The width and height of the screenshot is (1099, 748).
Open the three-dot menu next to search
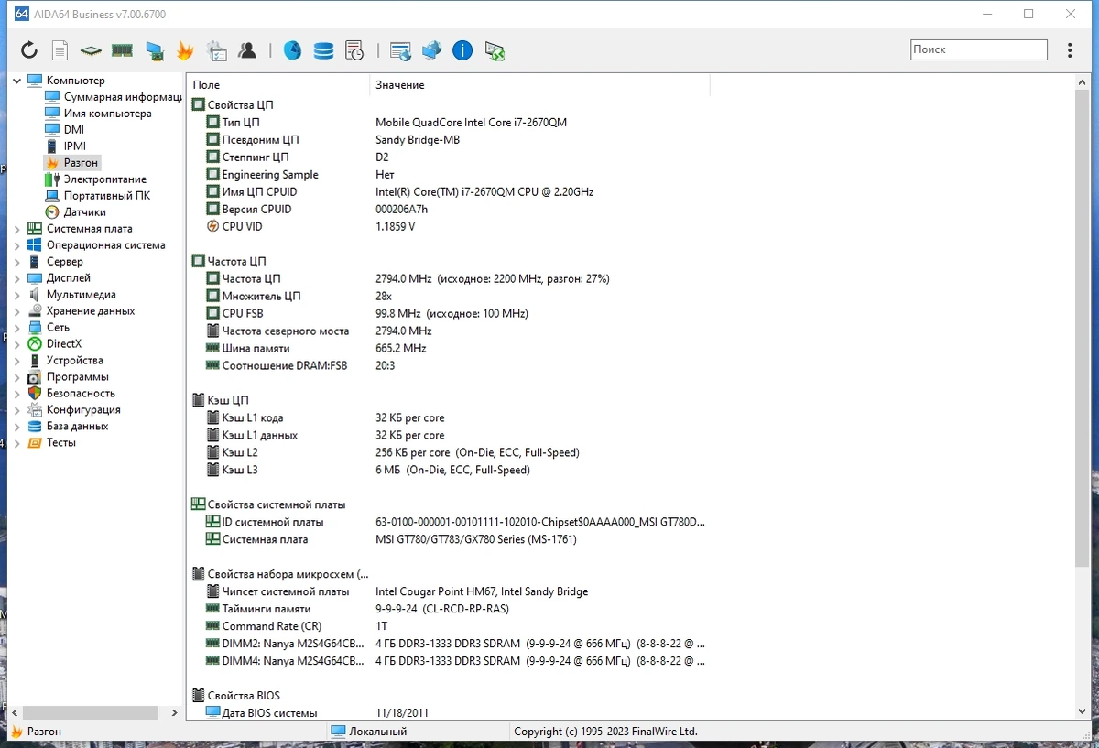1070,50
